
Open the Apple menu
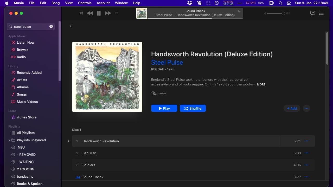7,3
